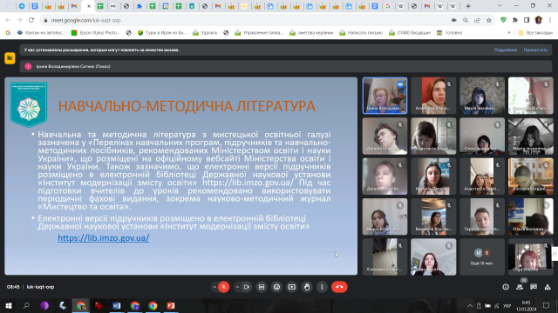
Task: Switch to the Telegram browser tab
Action: click(x=22, y=6)
